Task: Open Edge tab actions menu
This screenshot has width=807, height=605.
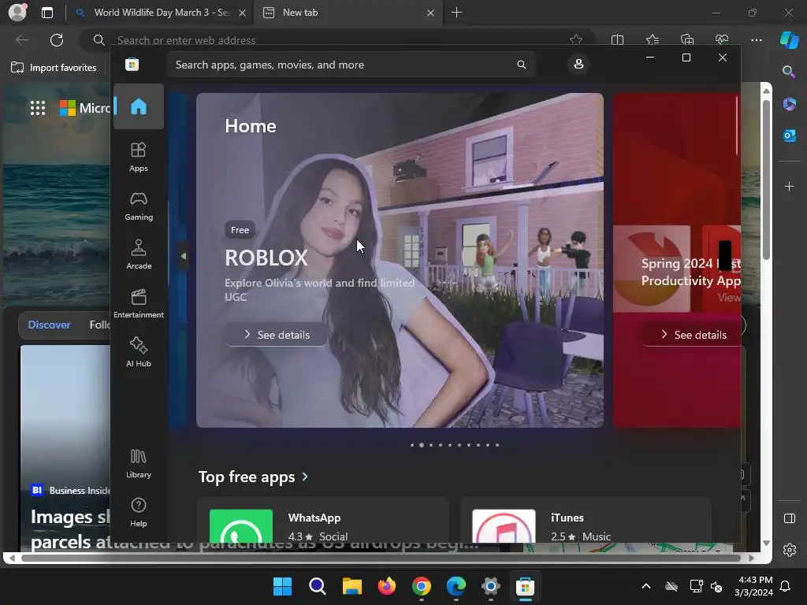Action: pyautogui.click(x=47, y=13)
